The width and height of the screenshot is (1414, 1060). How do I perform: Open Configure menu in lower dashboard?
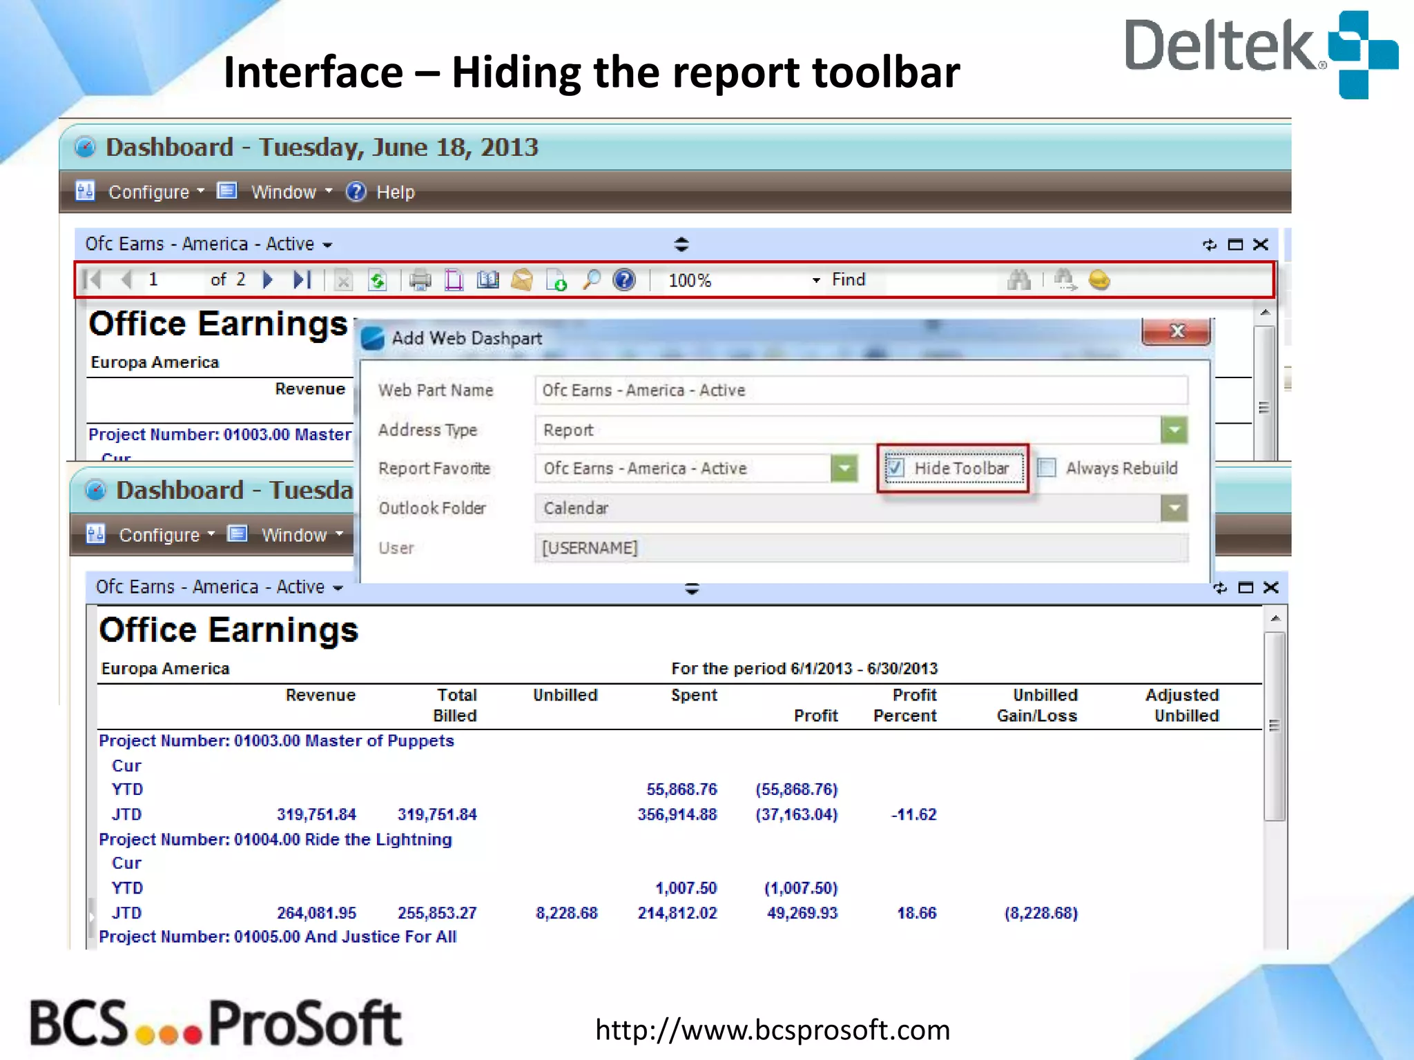[x=167, y=535]
